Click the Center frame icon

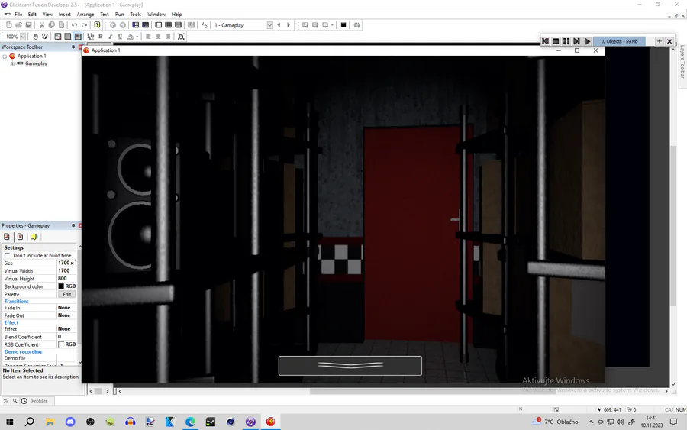[181, 37]
